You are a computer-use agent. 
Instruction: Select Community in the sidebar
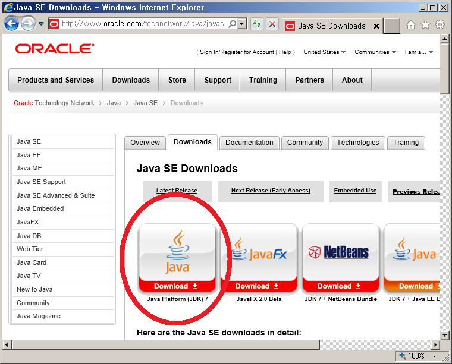(63, 303)
